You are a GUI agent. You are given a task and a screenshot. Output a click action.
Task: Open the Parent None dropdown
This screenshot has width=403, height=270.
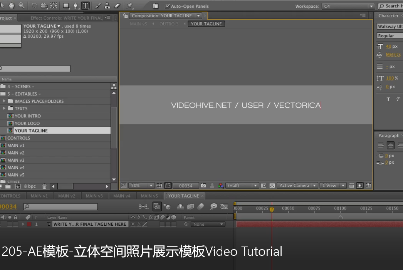pyautogui.click(x=208, y=224)
